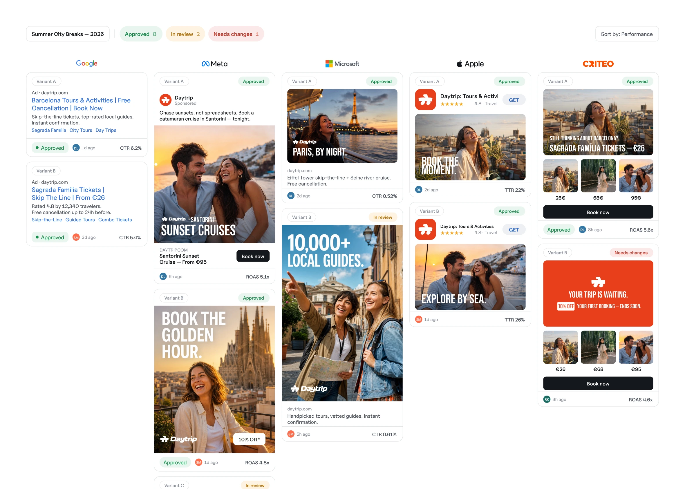Screen dimensions: 685x489
Task: Open Sagrada Família Tickets headline link
Action: pos(68,194)
